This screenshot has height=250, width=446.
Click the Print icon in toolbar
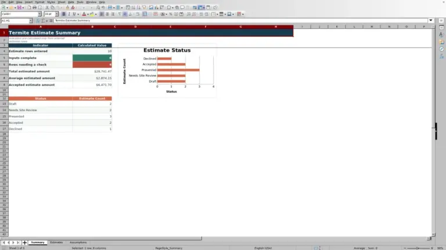(x=34, y=8)
